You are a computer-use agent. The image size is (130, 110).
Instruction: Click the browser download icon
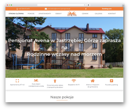coord(88,5)
